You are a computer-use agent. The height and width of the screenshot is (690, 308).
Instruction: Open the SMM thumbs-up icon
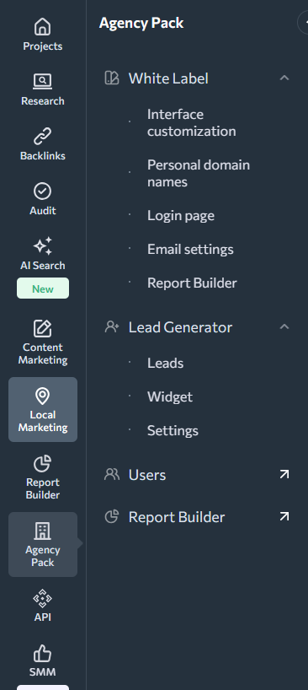tap(43, 654)
